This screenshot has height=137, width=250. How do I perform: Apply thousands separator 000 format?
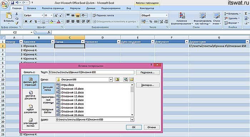[x=156, y=21]
